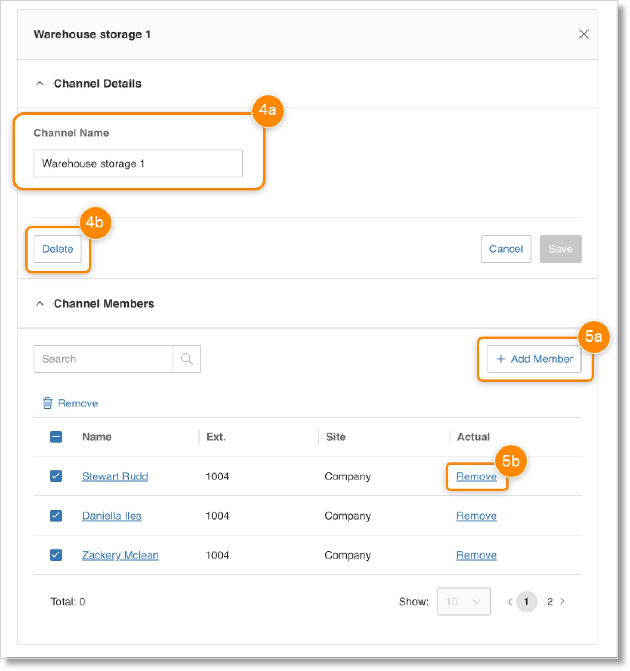Select page 1 in pagination
Viewport: 630px width, 671px height.
[x=526, y=601]
